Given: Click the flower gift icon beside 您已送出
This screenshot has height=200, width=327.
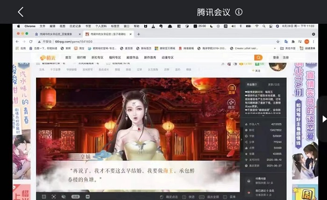Looking at the screenshot, I should [x=249, y=193].
